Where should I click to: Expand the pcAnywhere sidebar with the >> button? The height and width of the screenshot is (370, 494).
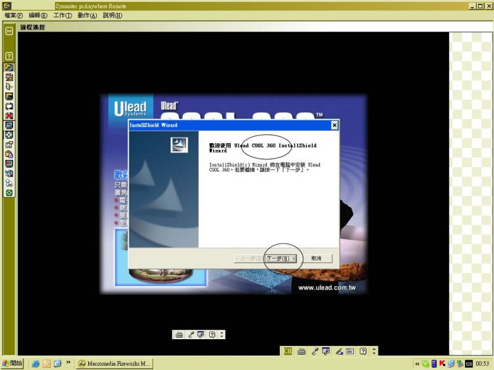(x=9, y=31)
